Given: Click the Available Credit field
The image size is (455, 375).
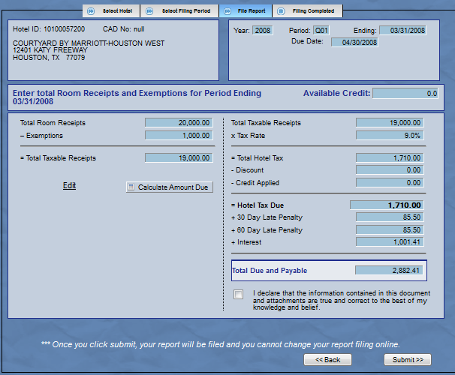Looking at the screenshot, I should [405, 94].
